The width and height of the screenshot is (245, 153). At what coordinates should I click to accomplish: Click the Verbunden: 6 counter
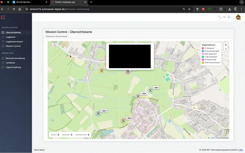click(x=67, y=135)
